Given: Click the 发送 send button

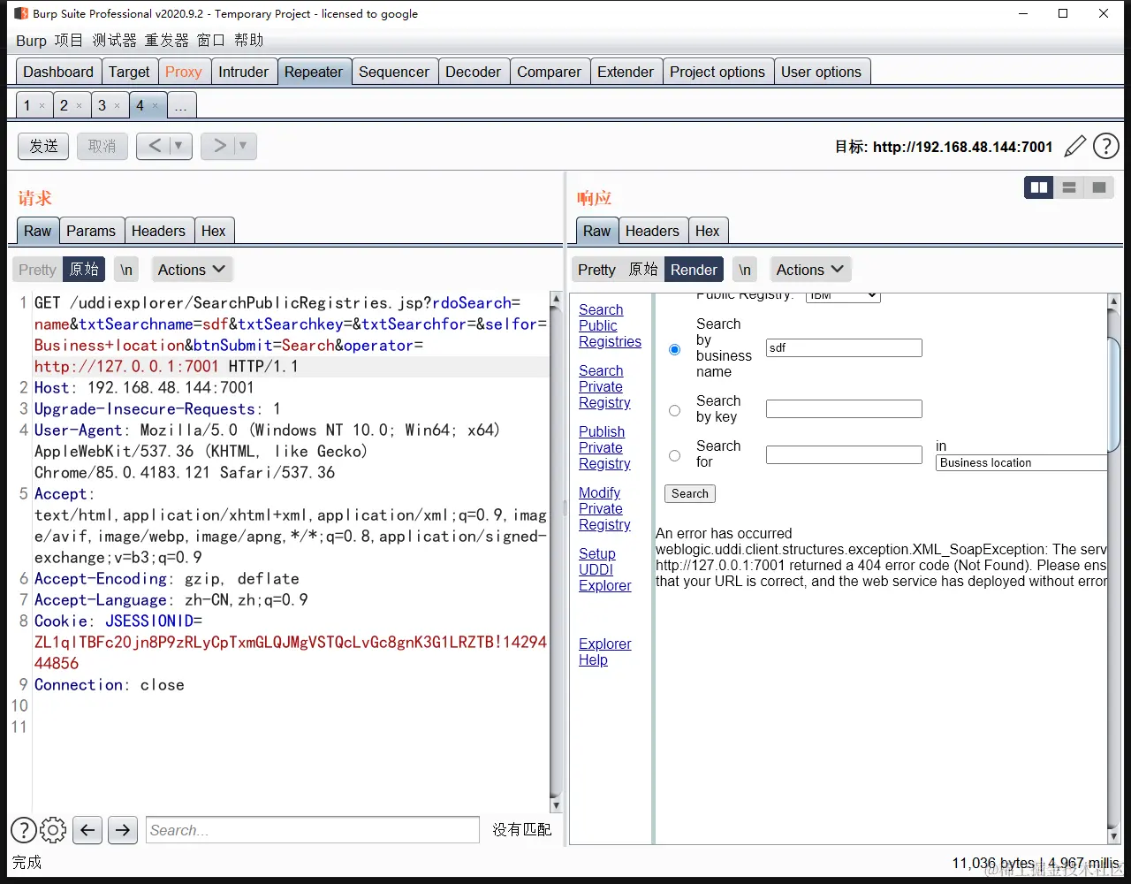Looking at the screenshot, I should tap(43, 146).
